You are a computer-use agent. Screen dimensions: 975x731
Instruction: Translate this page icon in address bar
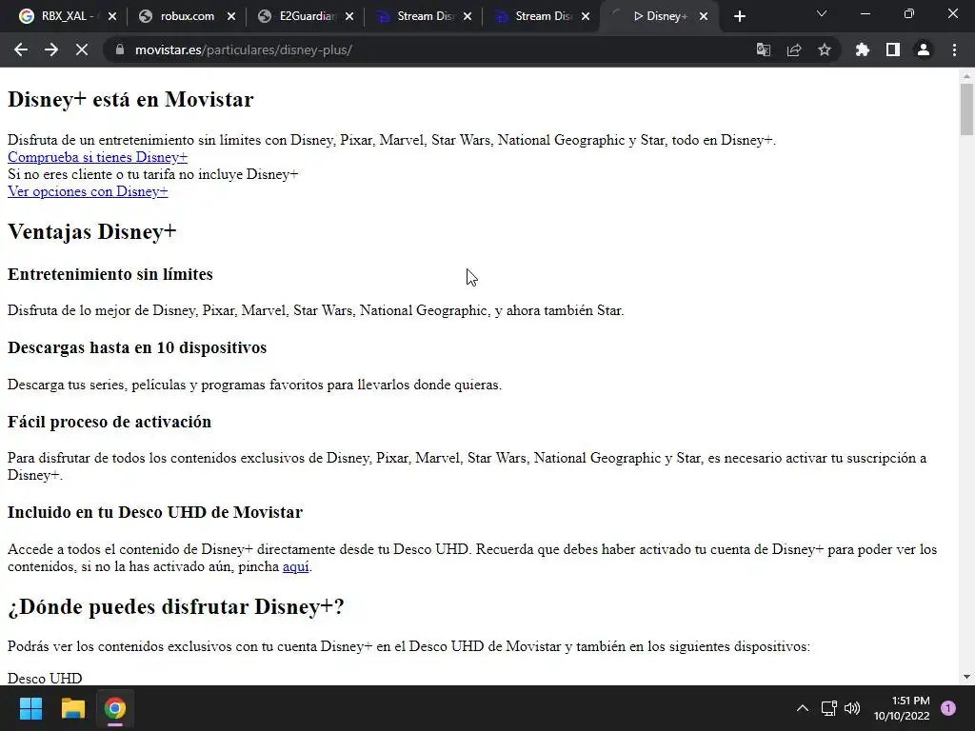click(763, 49)
